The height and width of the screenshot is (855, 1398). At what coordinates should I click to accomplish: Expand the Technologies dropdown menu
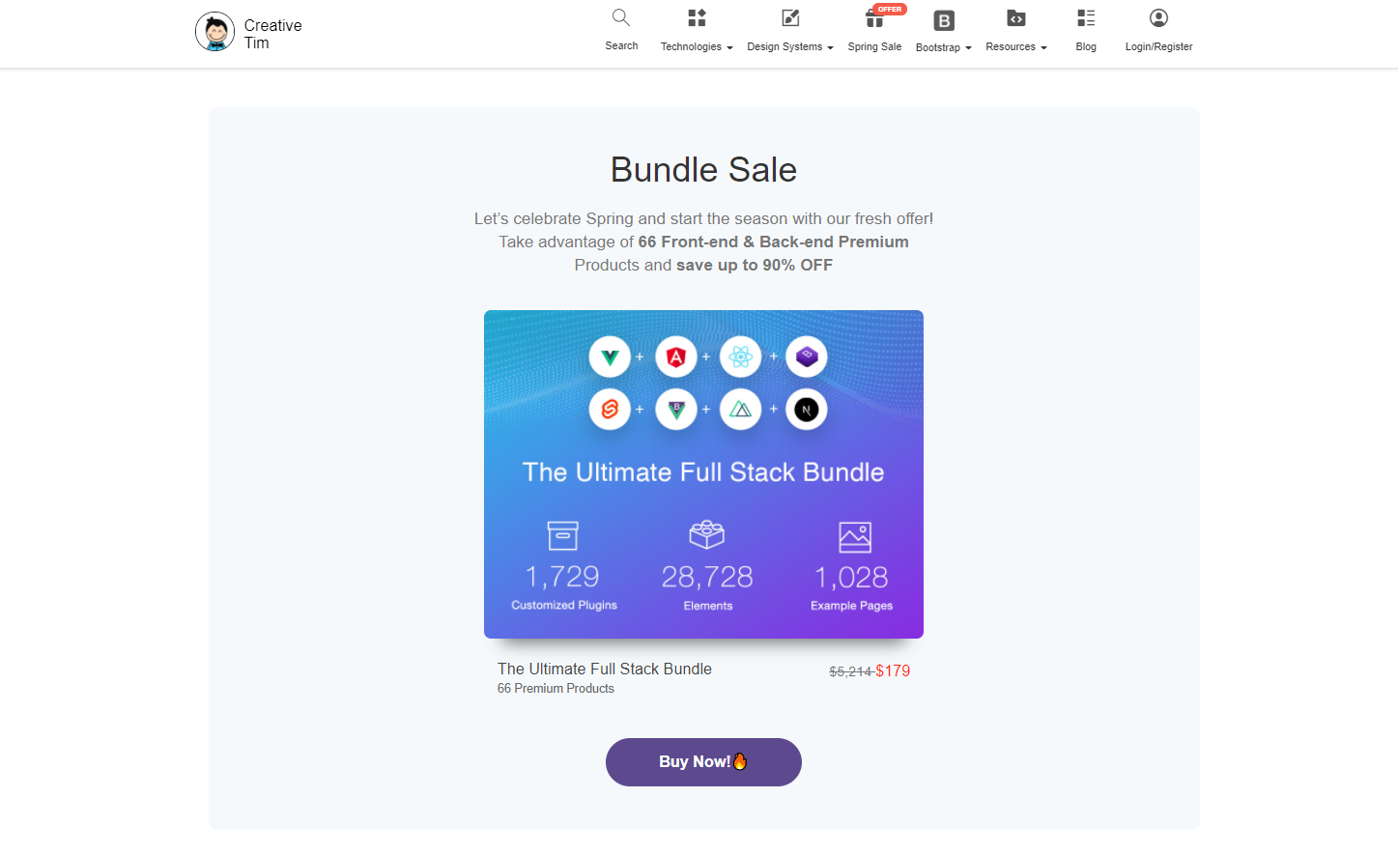point(697,46)
